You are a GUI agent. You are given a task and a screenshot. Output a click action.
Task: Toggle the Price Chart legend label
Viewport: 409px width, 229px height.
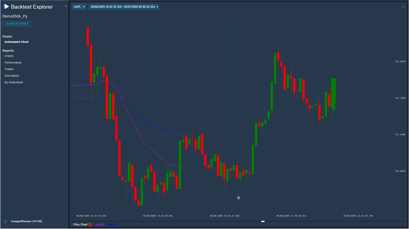tap(80, 225)
